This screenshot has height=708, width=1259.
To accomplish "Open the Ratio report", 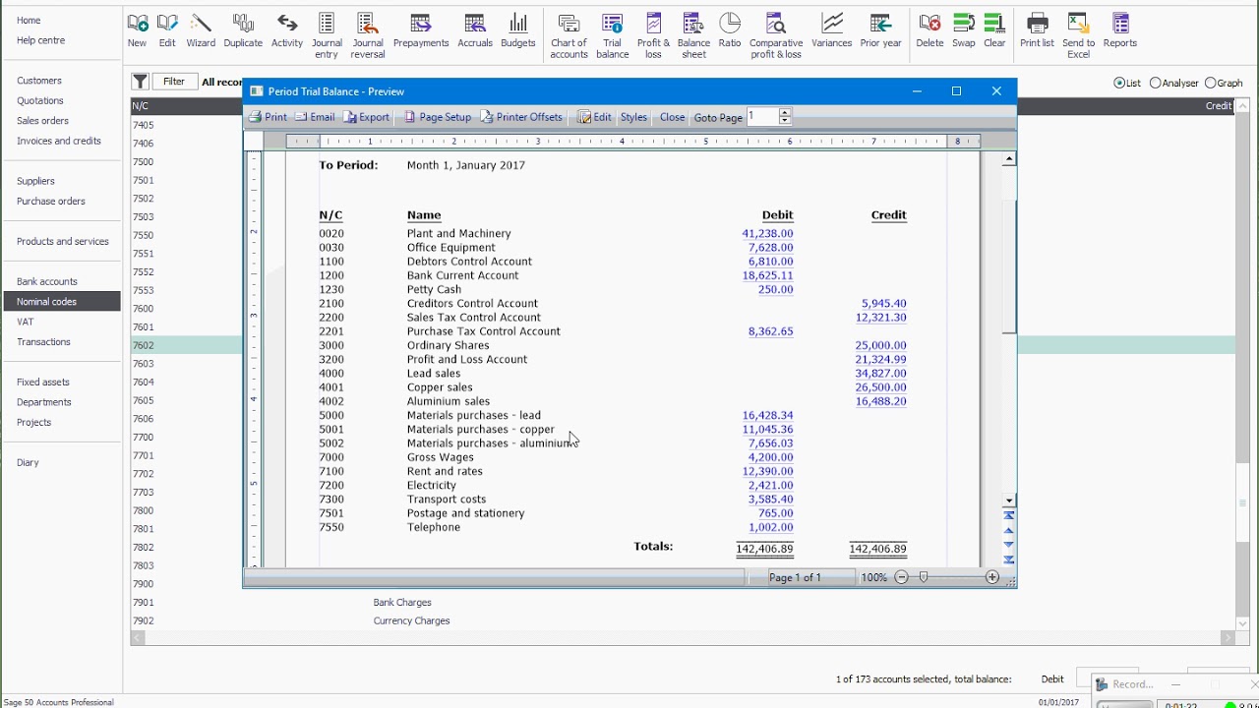I will coord(730,30).
